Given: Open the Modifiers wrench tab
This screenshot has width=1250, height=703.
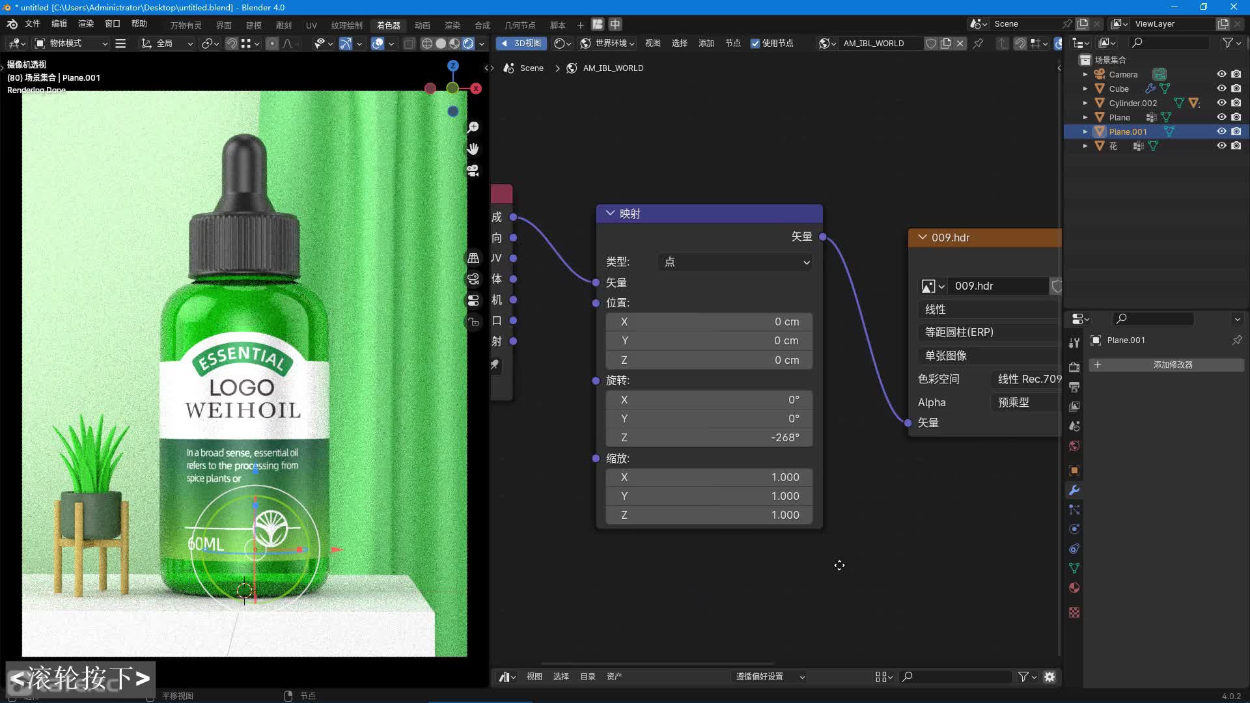Looking at the screenshot, I should (x=1074, y=489).
